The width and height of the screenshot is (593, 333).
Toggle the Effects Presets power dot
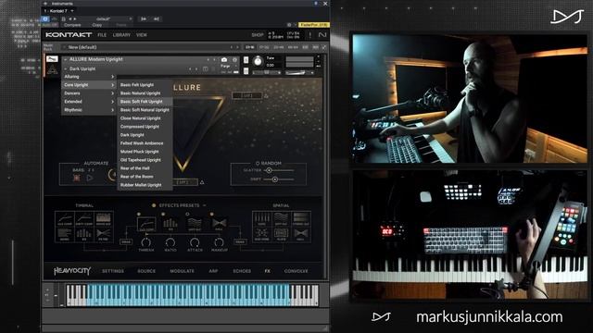(154, 205)
